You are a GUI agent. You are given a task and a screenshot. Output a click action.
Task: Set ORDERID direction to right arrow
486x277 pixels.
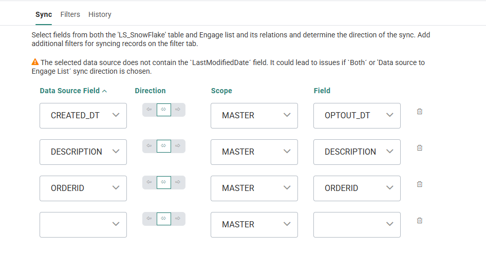click(178, 182)
